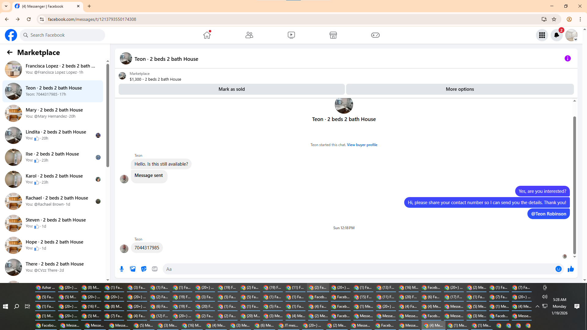This screenshot has height=330, width=587.
Task: Open Chrome tab search dropdown arrow
Action: (6, 6)
